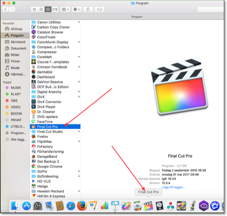Open Dokument in the sidebar
This screenshot has height=216, width=227.
15,48
